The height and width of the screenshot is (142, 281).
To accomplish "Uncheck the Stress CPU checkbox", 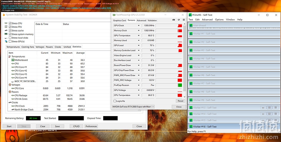I will tap(10, 23).
